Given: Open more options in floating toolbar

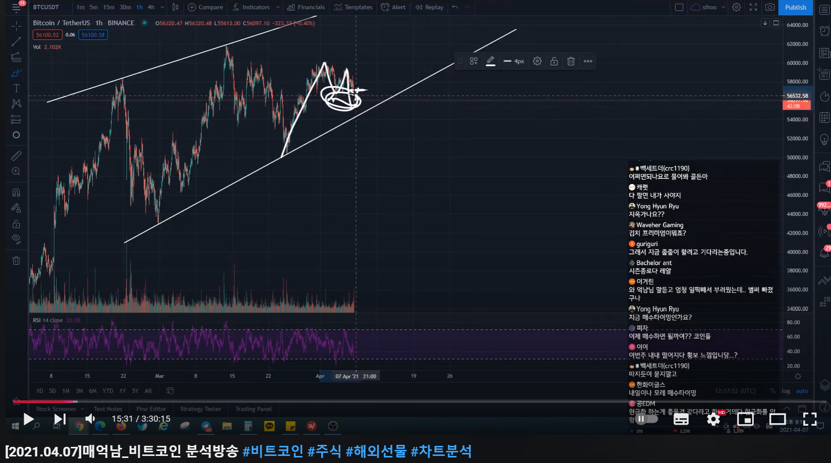Looking at the screenshot, I should 588,61.
